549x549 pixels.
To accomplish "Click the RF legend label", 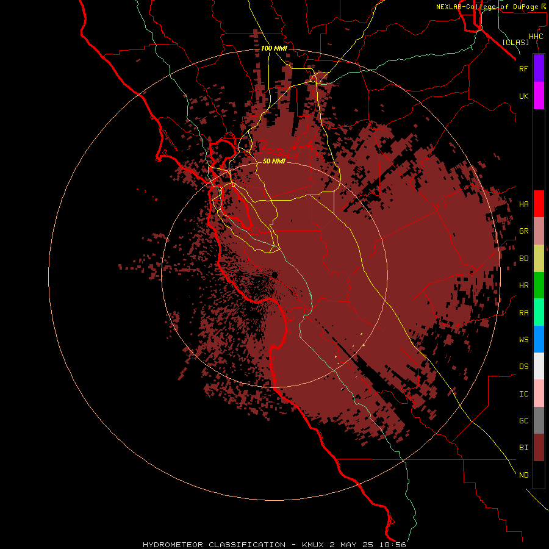I will point(523,68).
